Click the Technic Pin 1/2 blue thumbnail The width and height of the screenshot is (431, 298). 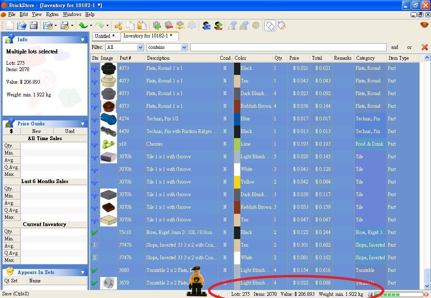click(108, 119)
